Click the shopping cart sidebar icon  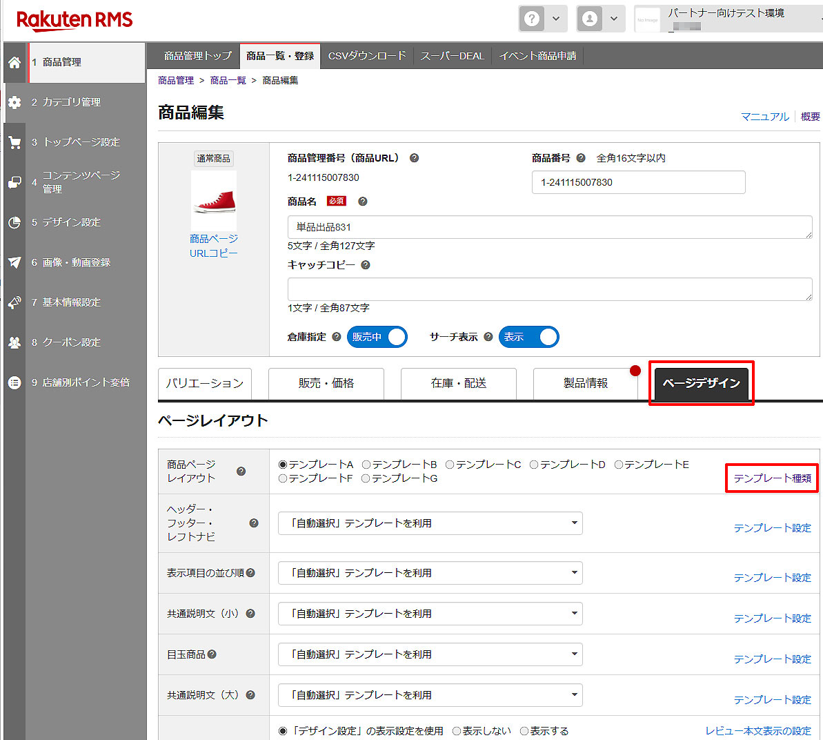click(14, 142)
